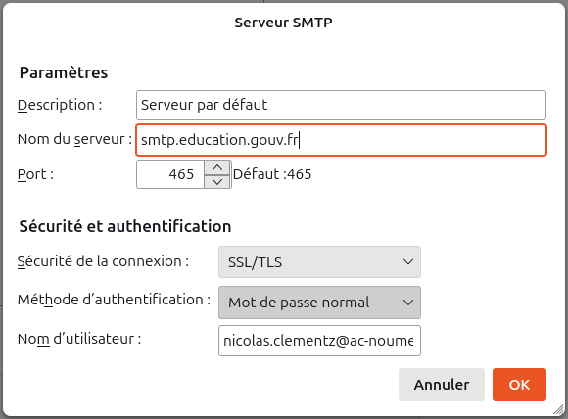Click the Paramètres section heading

click(x=64, y=72)
